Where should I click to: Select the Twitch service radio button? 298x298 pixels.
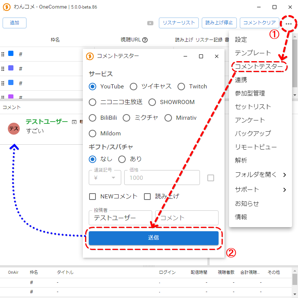[x=181, y=87]
